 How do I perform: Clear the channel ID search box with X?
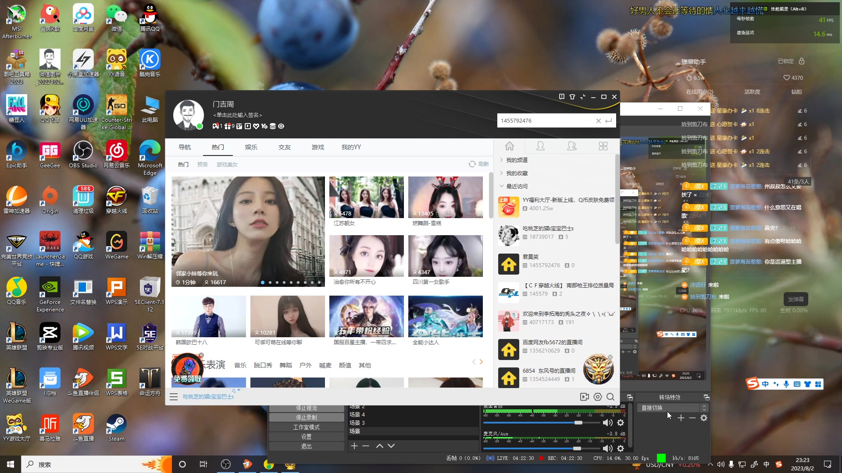[598, 121]
